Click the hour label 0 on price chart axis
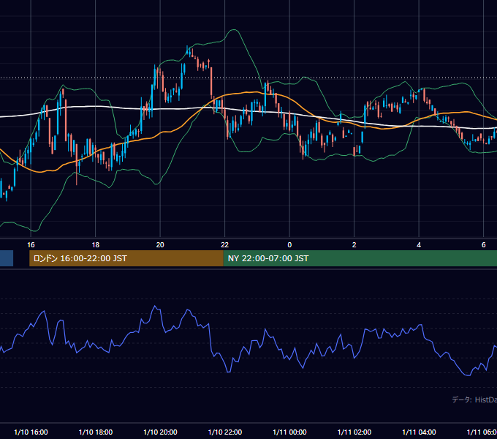 coord(289,245)
